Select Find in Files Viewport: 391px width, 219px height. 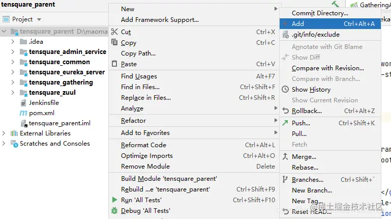click(x=194, y=87)
